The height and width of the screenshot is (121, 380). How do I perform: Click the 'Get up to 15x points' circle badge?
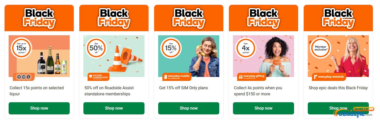coord(21,48)
